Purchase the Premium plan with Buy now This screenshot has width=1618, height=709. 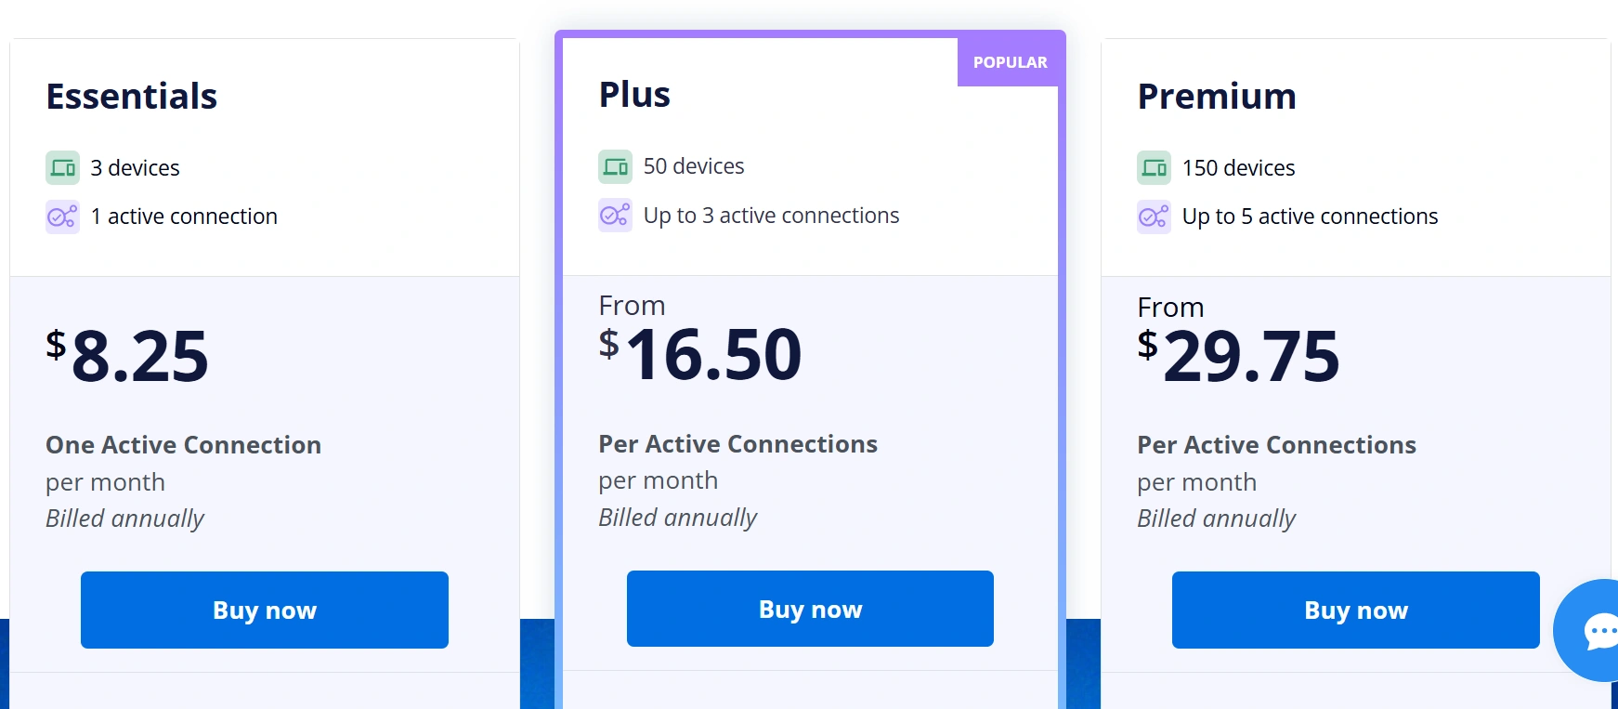point(1355,610)
